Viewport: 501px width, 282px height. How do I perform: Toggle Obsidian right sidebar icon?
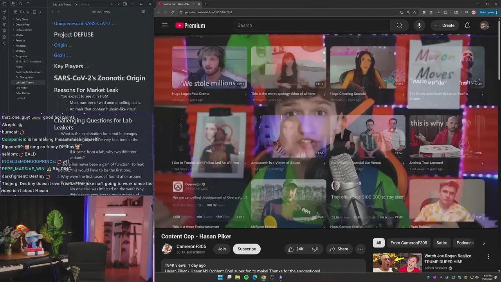click(x=125, y=4)
